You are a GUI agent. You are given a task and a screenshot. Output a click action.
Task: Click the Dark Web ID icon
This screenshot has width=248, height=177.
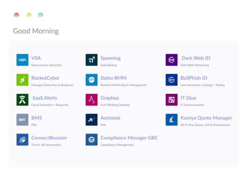(171, 60)
